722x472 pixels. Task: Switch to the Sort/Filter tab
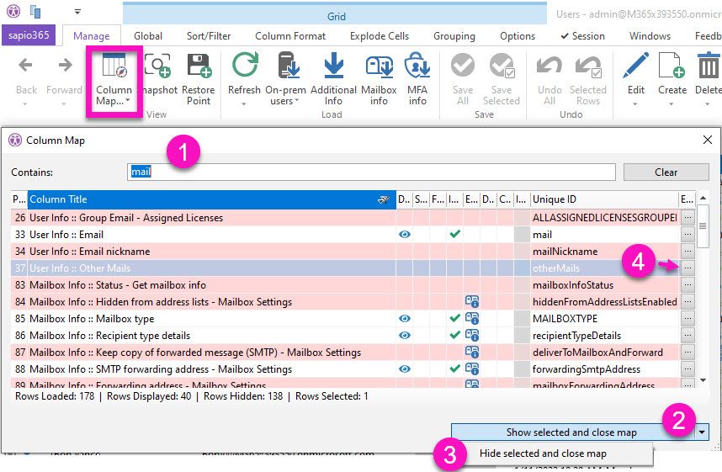209,36
